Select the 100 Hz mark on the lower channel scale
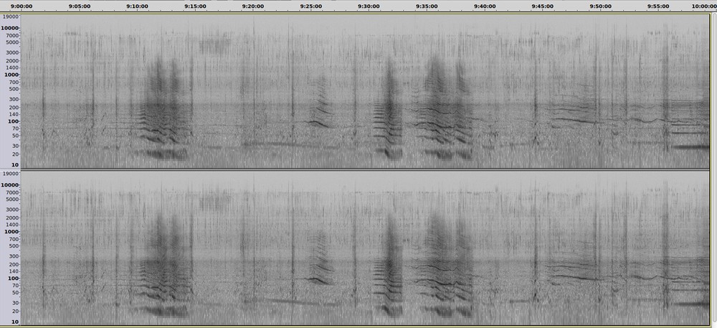The height and width of the screenshot is (328, 717). (x=14, y=278)
